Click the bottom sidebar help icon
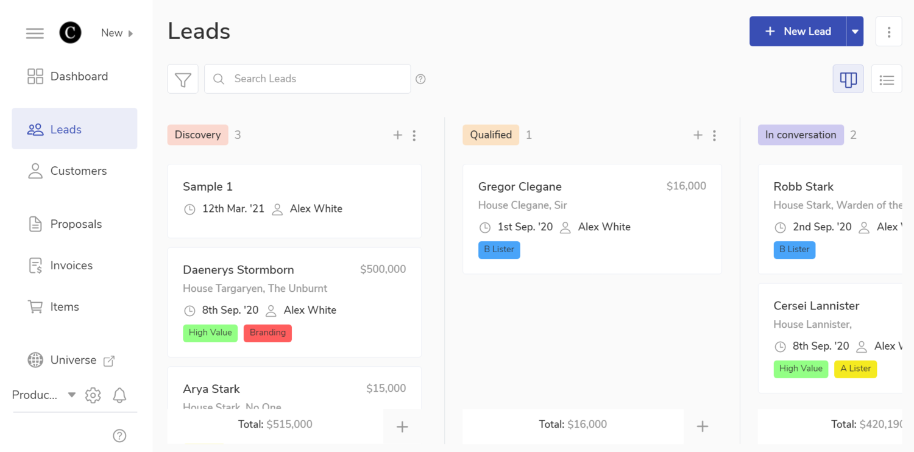The height and width of the screenshot is (452, 914). click(119, 436)
